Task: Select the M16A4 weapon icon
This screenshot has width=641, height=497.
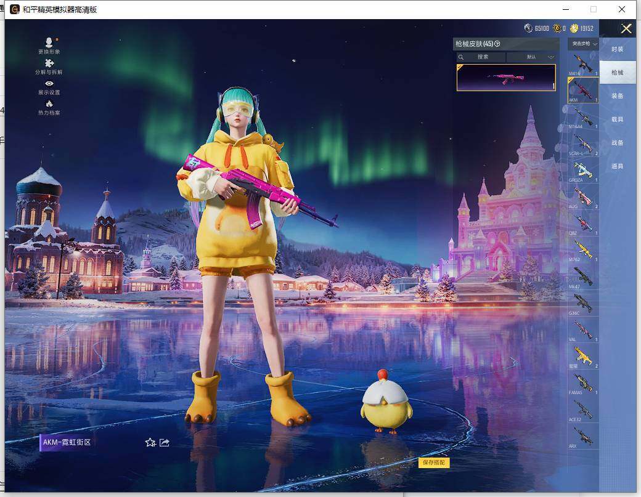Action: 583,117
